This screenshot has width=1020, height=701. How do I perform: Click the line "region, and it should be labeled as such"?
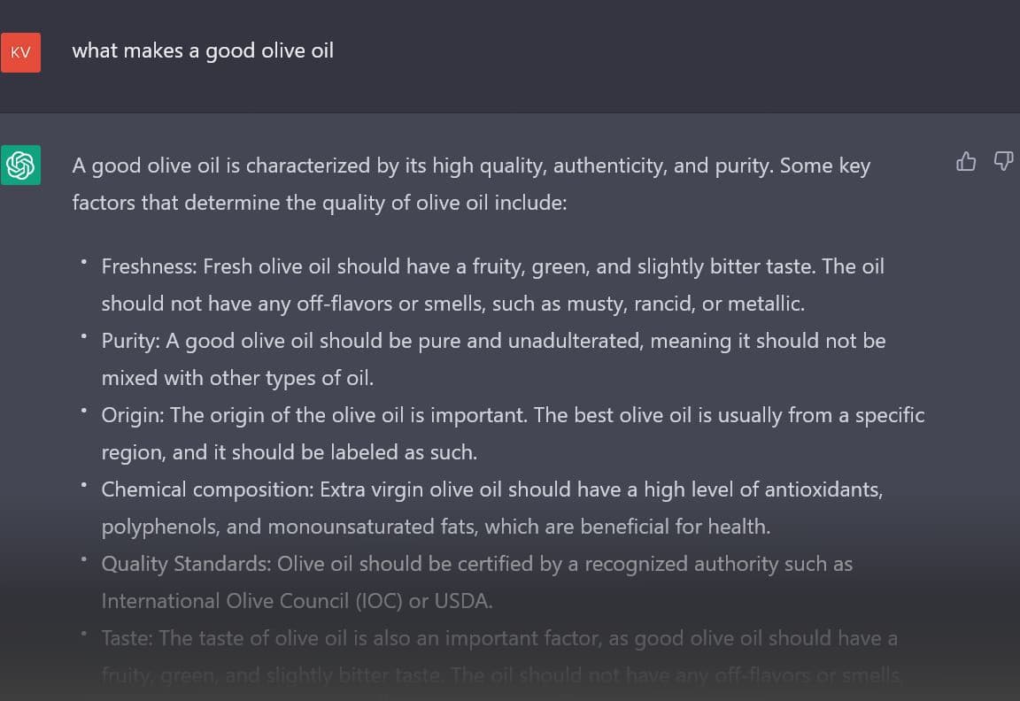(x=288, y=452)
